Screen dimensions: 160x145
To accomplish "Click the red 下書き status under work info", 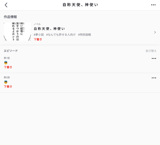I will click(38, 39).
